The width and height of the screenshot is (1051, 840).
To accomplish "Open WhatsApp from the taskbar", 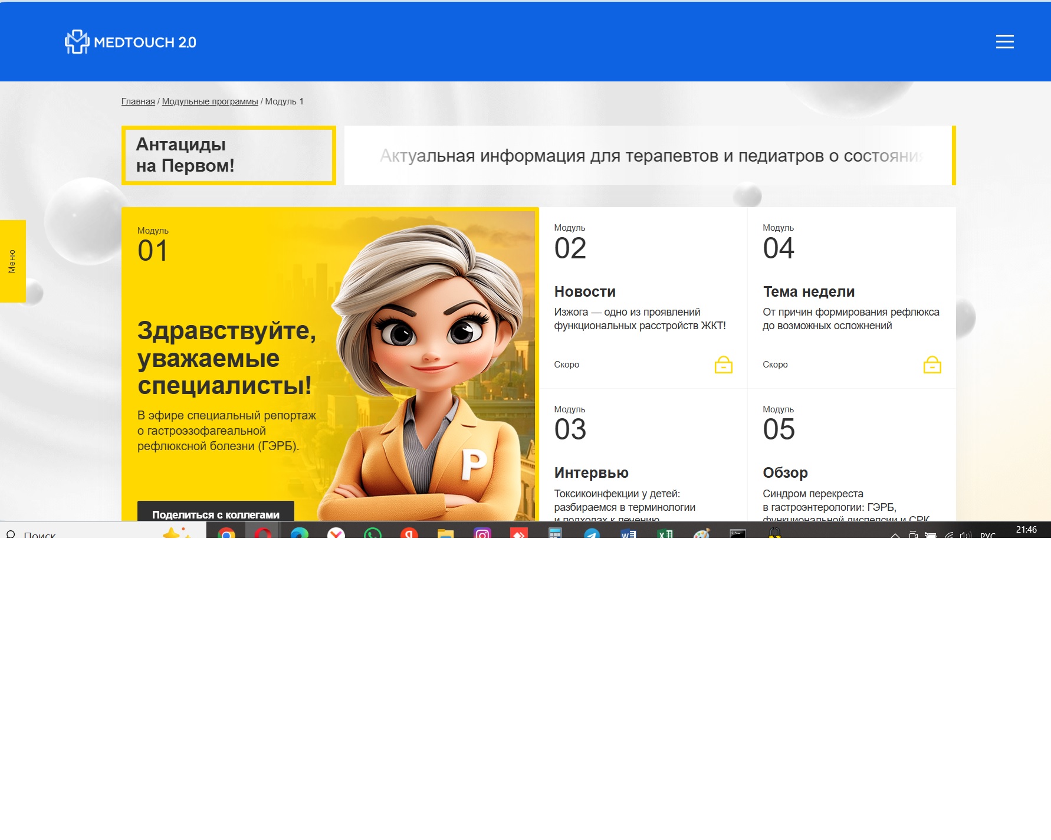I will tap(373, 534).
